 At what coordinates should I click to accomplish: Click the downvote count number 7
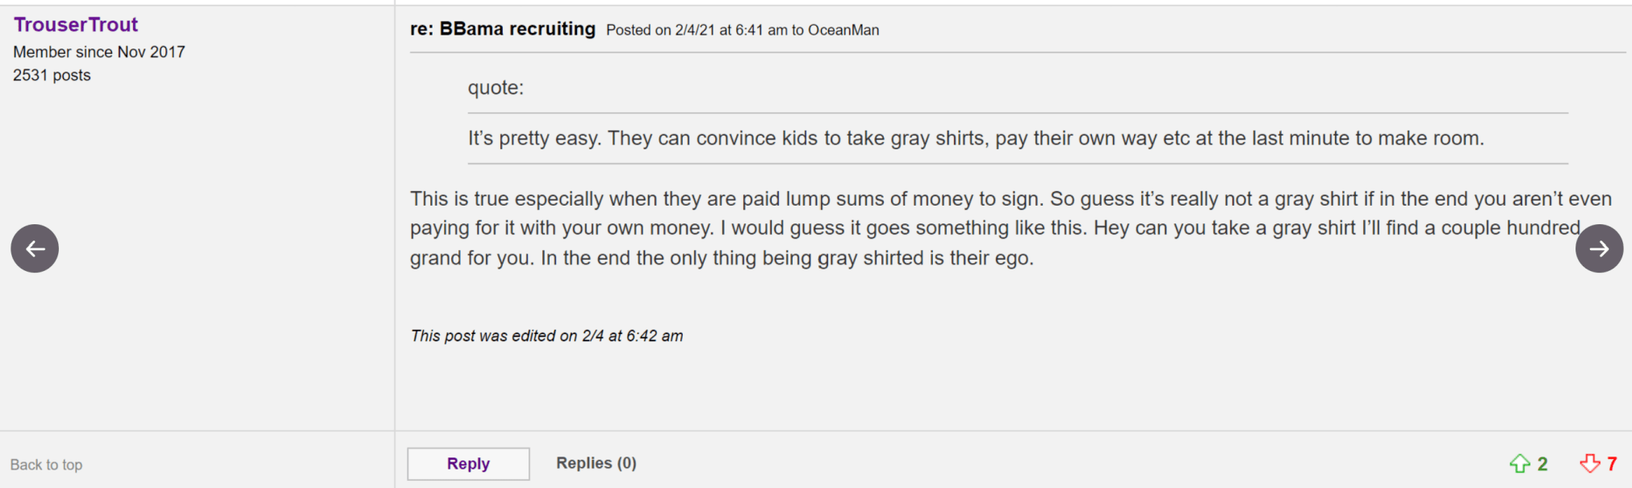tap(1612, 464)
